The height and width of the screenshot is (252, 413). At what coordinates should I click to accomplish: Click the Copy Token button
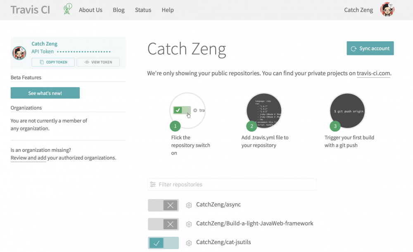click(x=53, y=62)
